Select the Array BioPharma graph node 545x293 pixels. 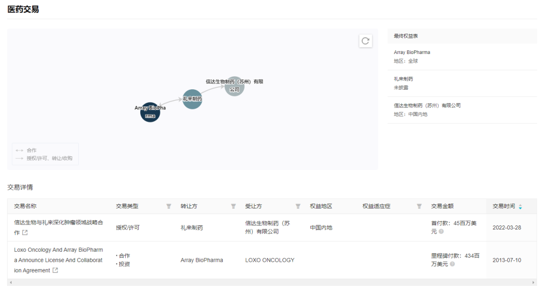pos(150,112)
